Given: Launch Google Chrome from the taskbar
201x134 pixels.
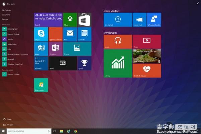Looking at the screenshot, I should [75, 131].
